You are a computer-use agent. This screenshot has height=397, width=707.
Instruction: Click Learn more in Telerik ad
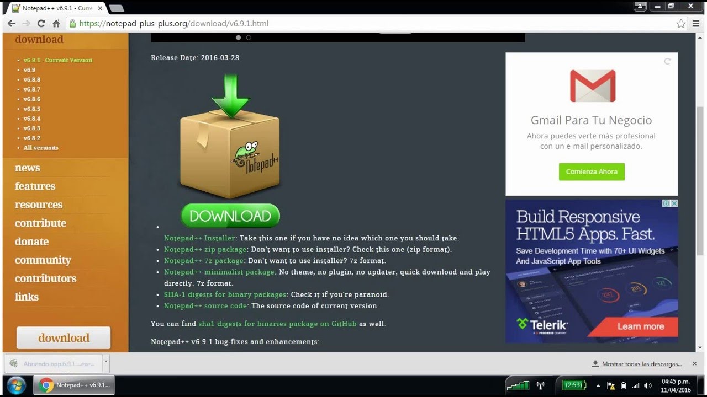pyautogui.click(x=641, y=326)
